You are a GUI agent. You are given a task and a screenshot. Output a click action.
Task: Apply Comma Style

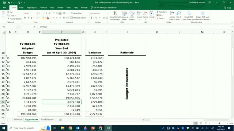(x=99, y=18)
